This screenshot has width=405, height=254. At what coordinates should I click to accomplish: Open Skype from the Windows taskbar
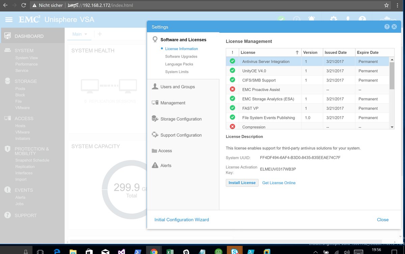(x=234, y=251)
